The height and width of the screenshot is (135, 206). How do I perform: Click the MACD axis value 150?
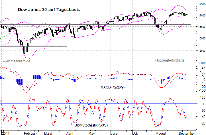[203, 69]
